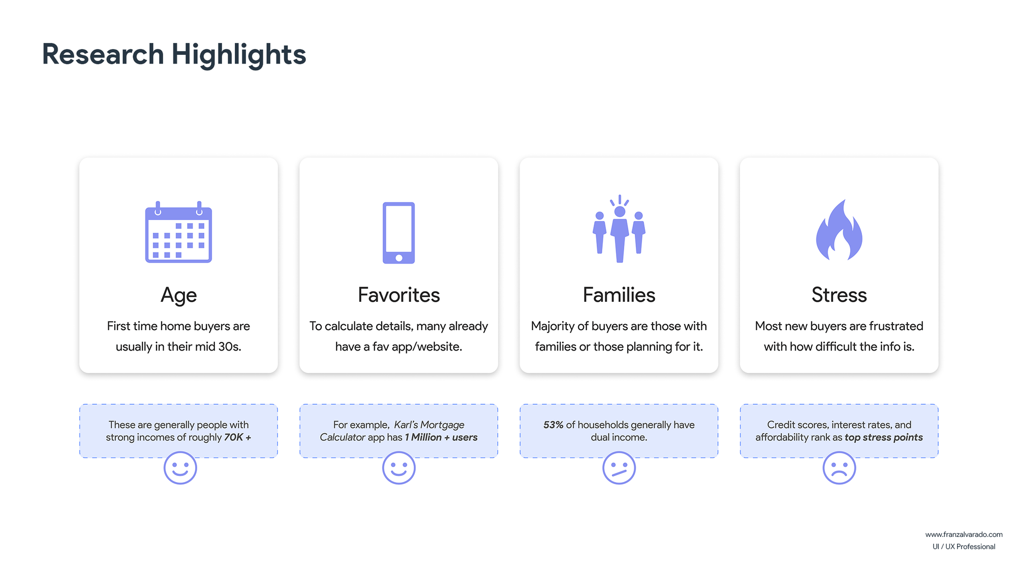Click the people group icon above Families
Image resolution: width=1016 pixels, height=571 pixels.
pyautogui.click(x=619, y=229)
